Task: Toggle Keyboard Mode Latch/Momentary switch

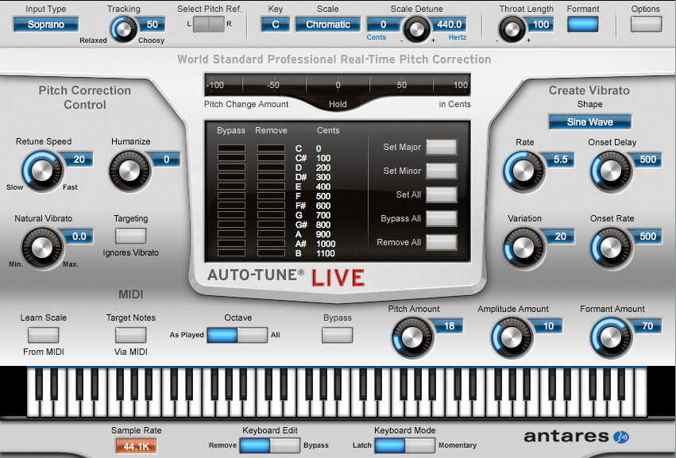Action: 405,445
